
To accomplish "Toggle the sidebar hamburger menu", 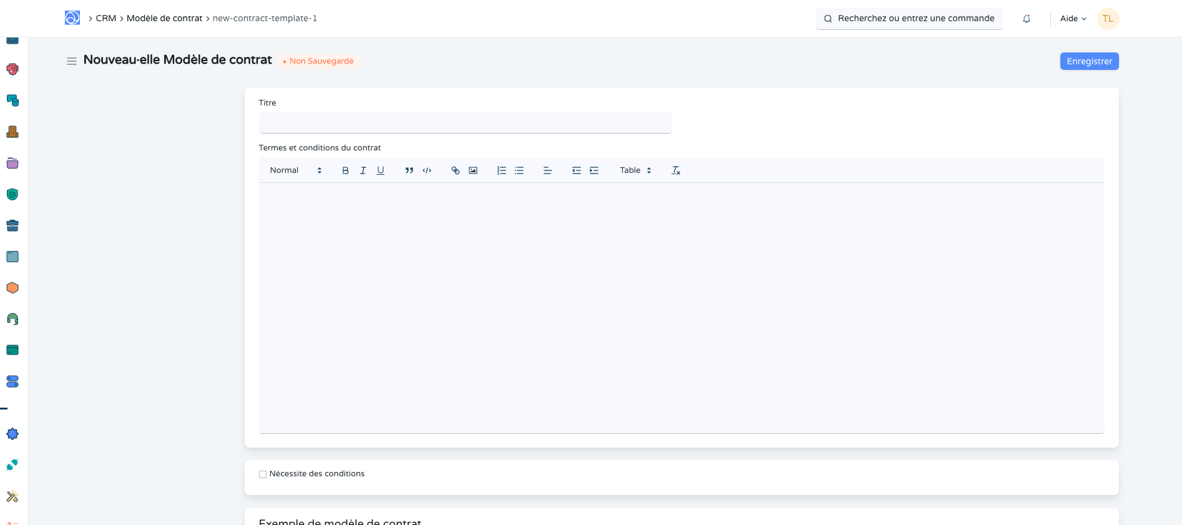I will 72,61.
